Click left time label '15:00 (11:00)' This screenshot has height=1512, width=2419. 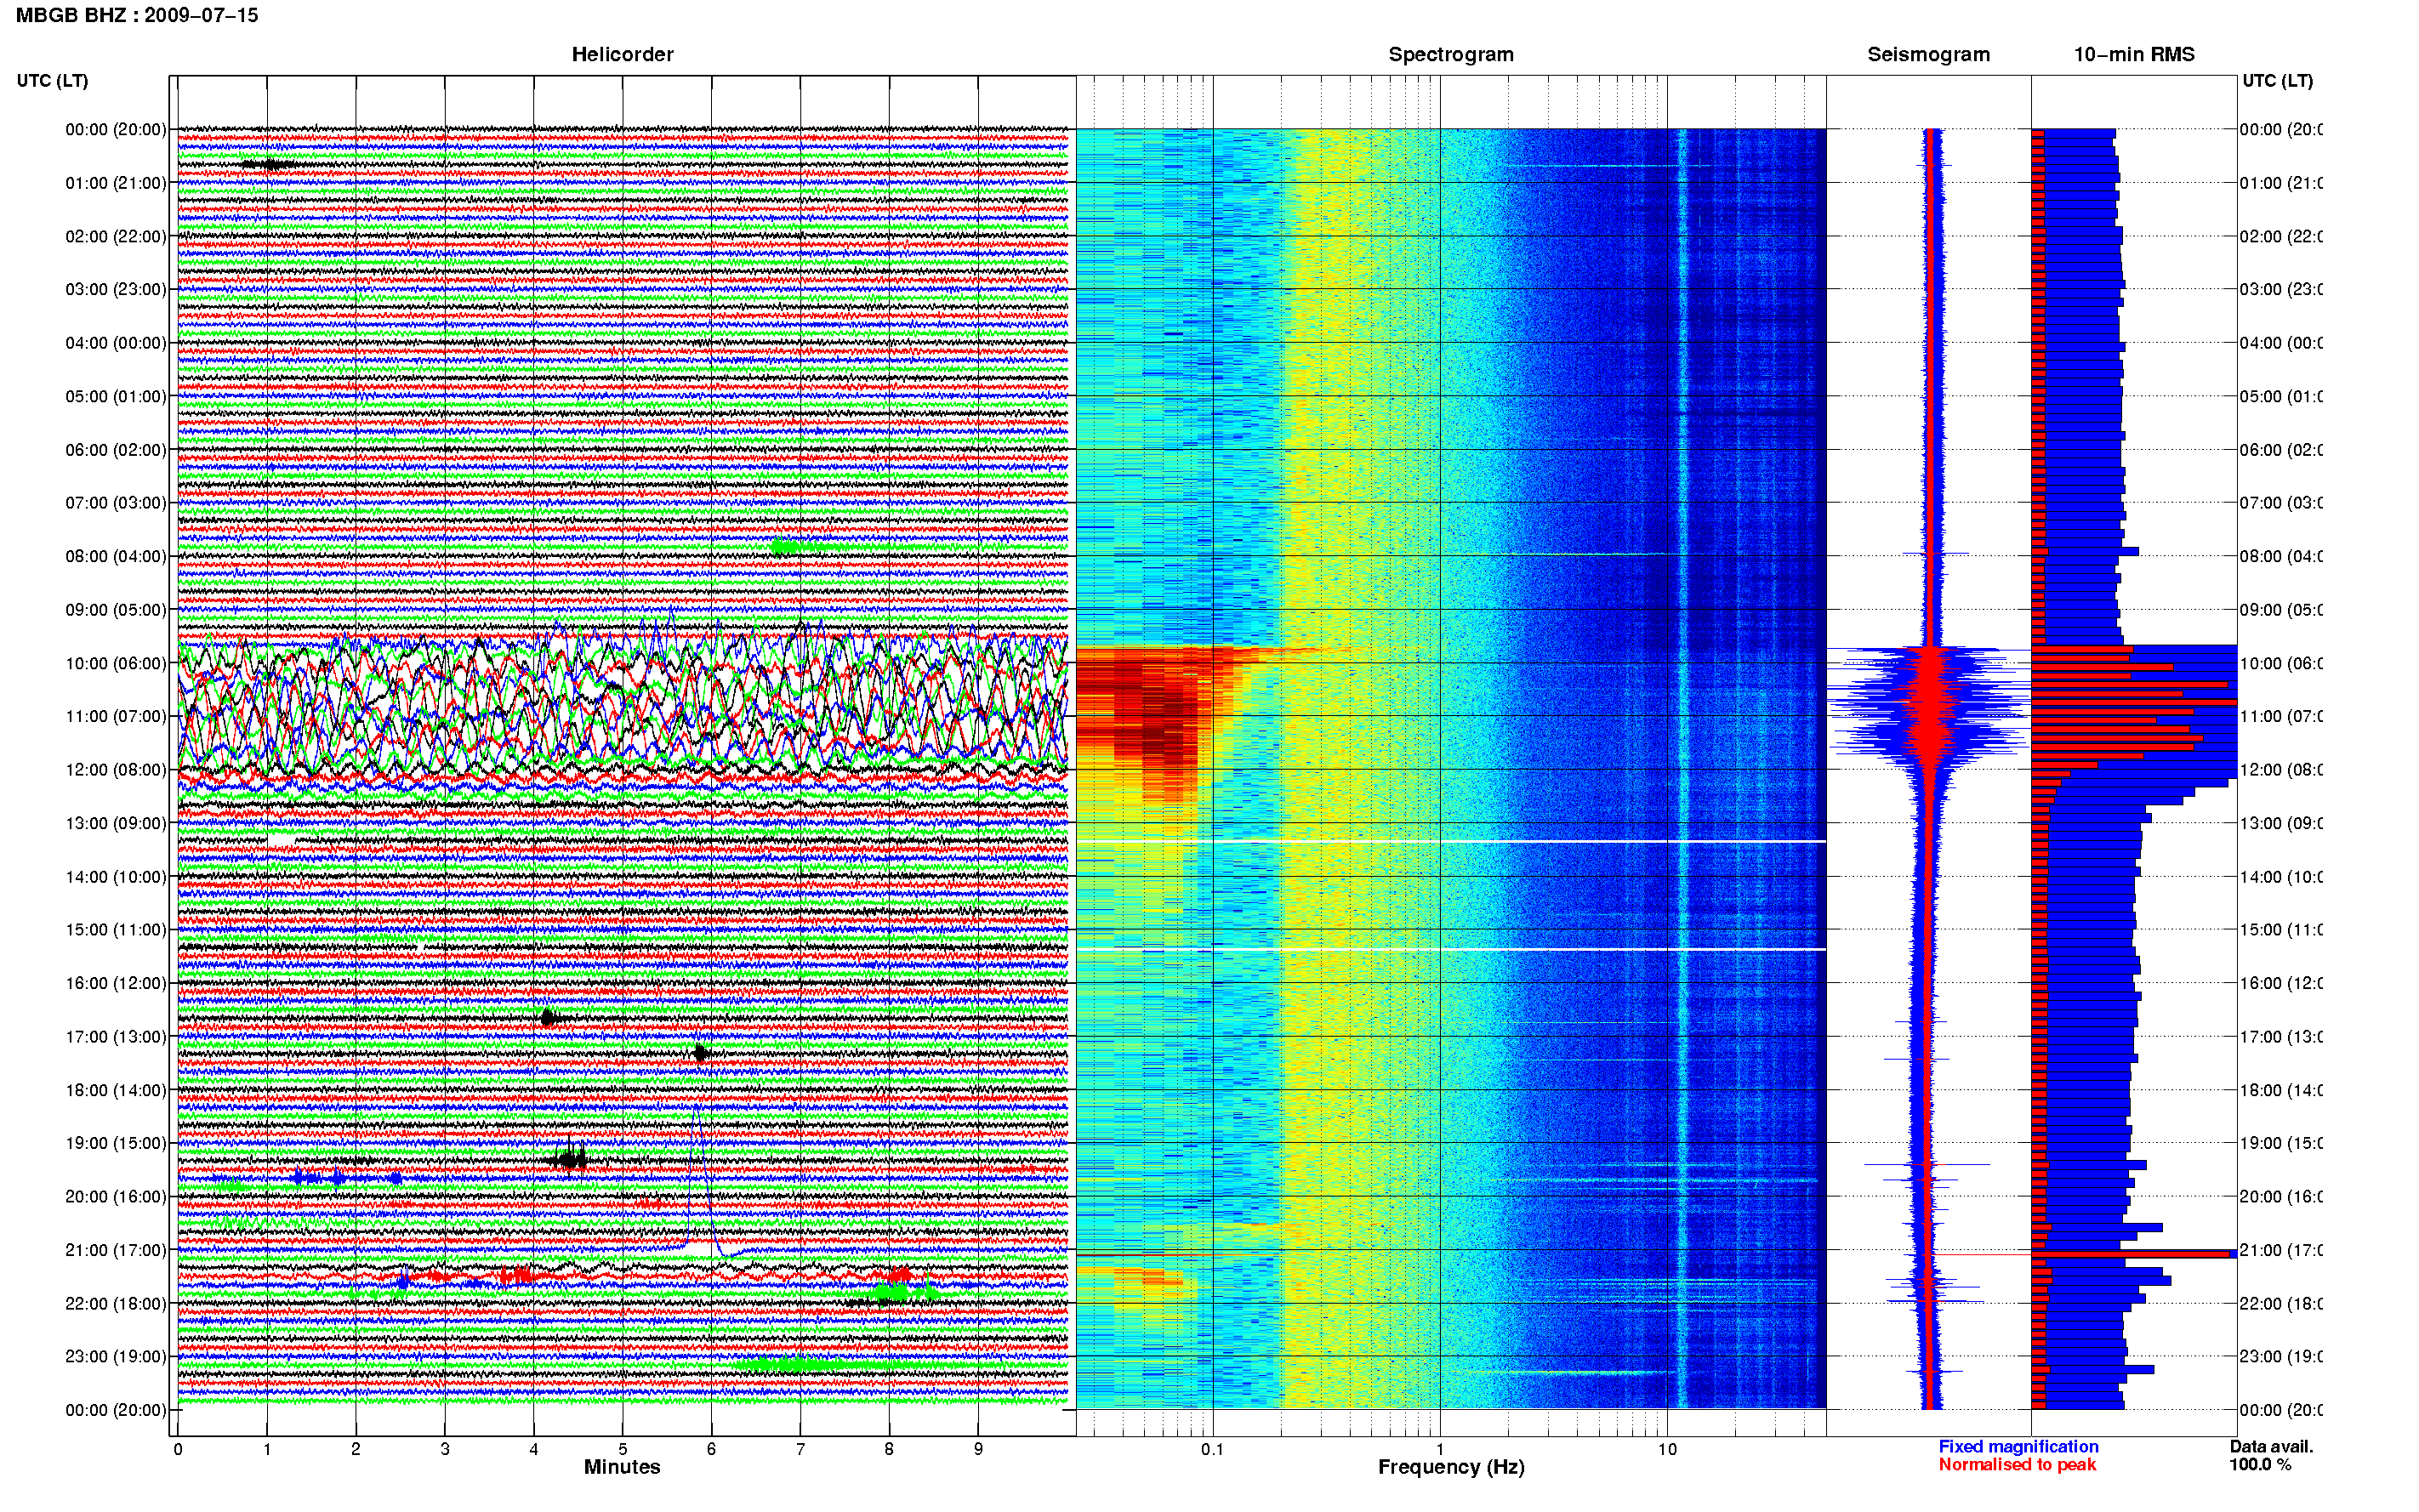point(116,930)
